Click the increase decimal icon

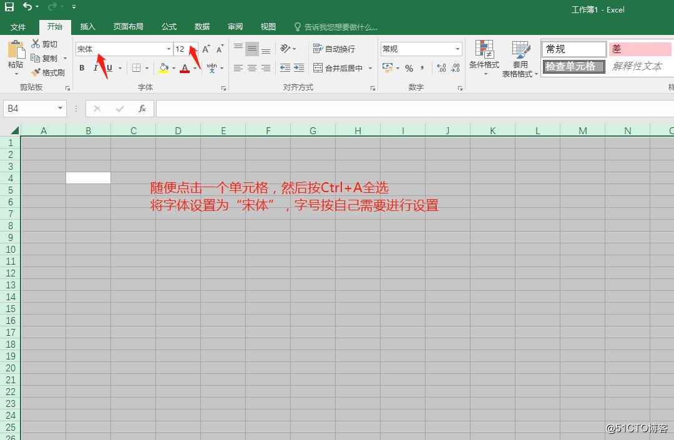[x=441, y=68]
